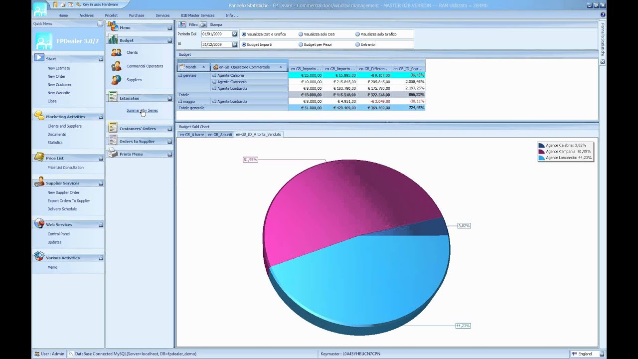Click the Various Activities cube icon
Screen dimensions: 638x359
(x=39, y=257)
